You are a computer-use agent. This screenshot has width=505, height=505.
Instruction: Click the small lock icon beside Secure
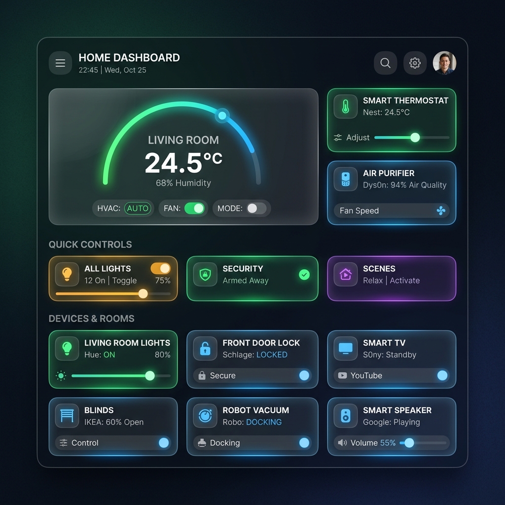pos(202,375)
